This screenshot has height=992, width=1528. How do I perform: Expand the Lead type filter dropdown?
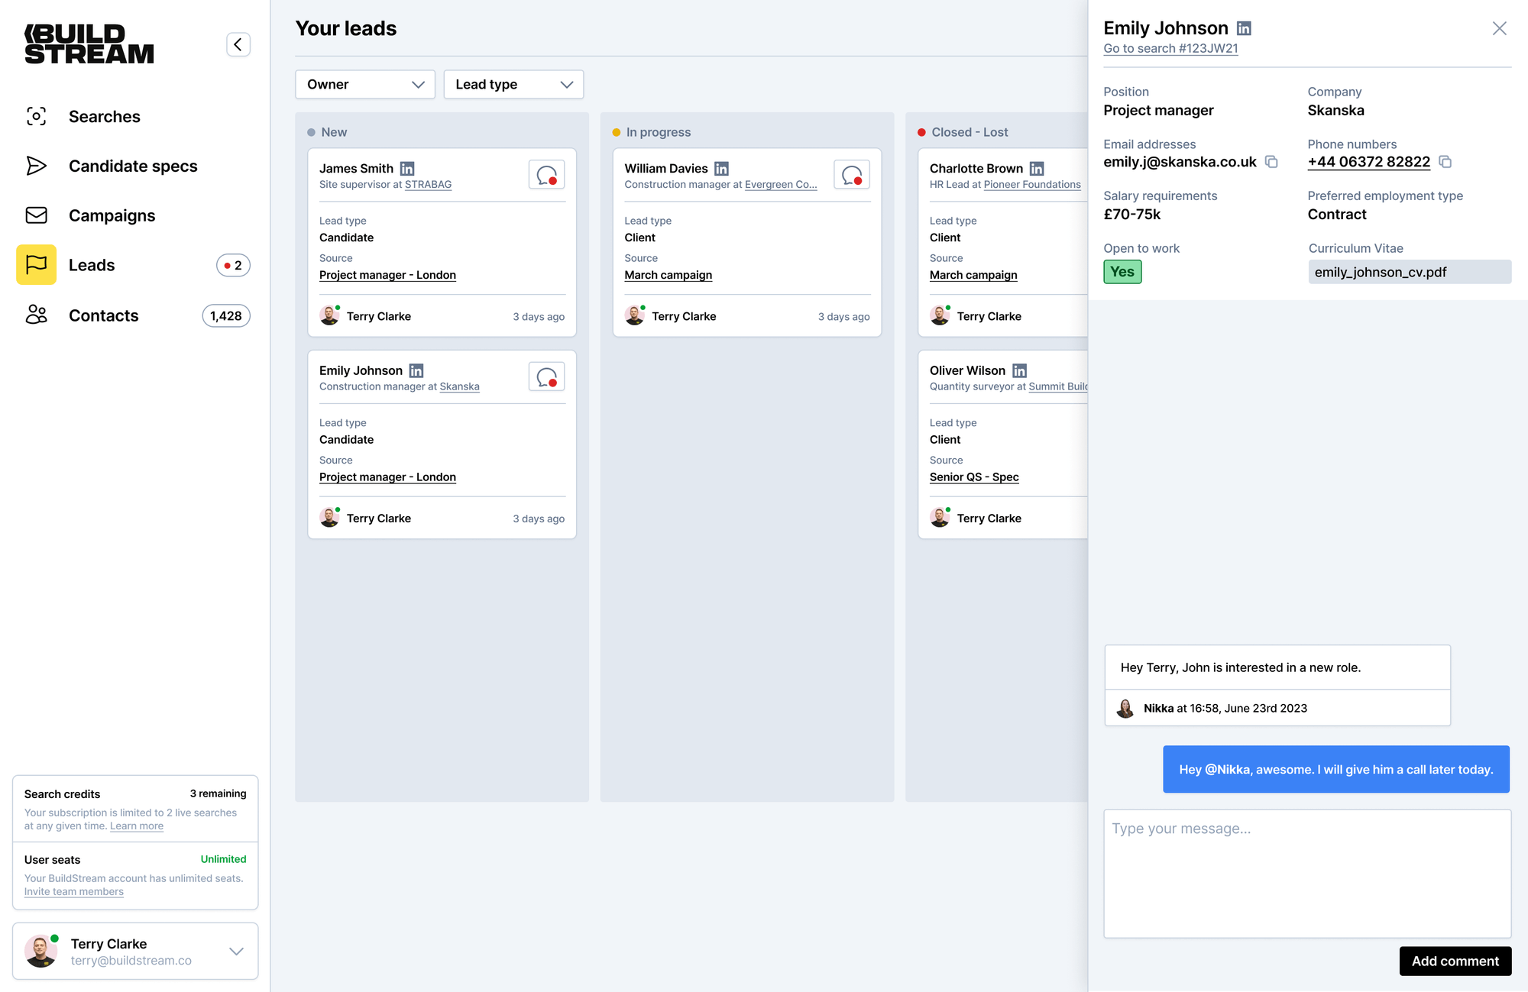click(513, 84)
